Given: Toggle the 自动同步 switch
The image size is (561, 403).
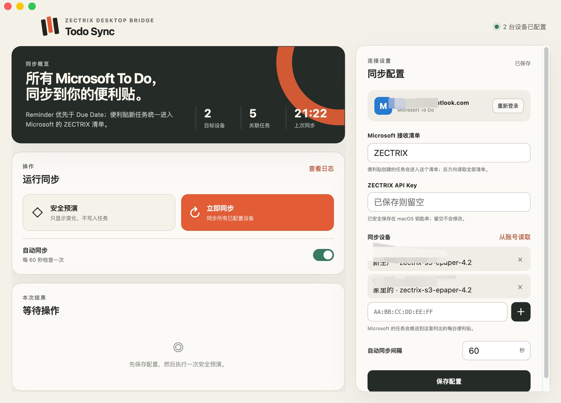Looking at the screenshot, I should (323, 255).
